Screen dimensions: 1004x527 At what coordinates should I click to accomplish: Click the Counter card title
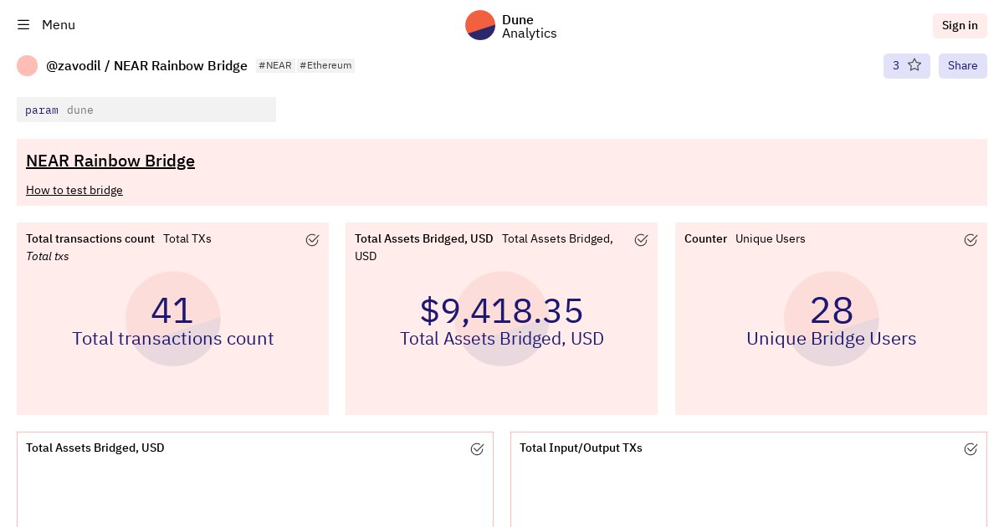click(x=705, y=238)
